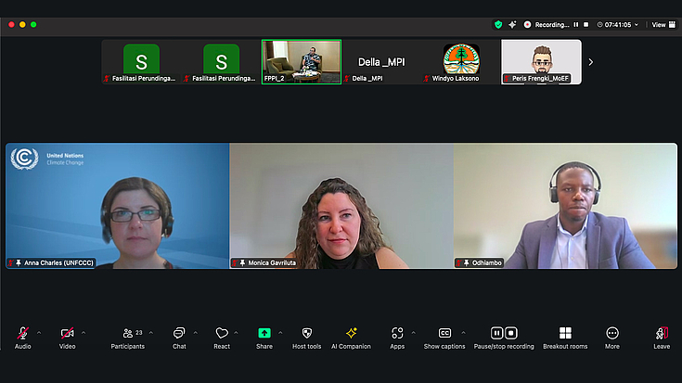The image size is (682, 383).
Task: Open Breakout rooms
Action: coord(565,334)
